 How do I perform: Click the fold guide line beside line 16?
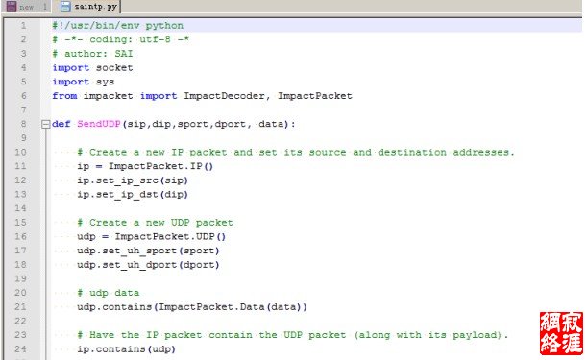[x=46, y=237]
